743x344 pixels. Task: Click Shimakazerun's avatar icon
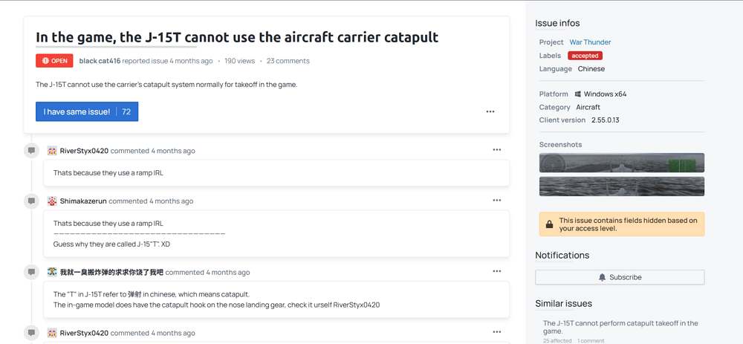[52, 201]
